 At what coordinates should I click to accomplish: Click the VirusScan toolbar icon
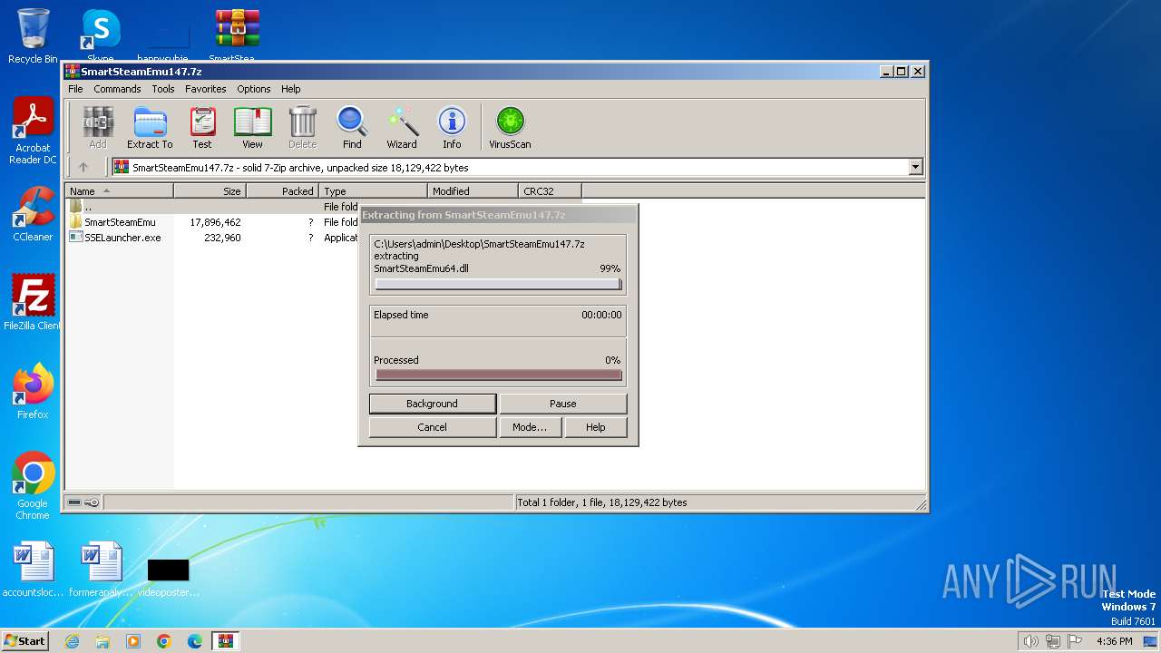pyautogui.click(x=510, y=127)
